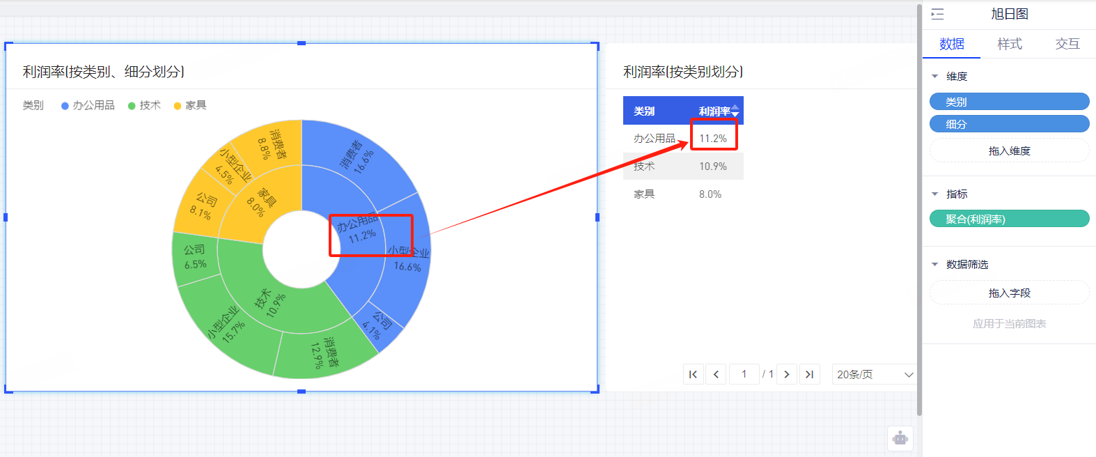
Task: Switch to the 样式 tab
Action: [x=1009, y=44]
